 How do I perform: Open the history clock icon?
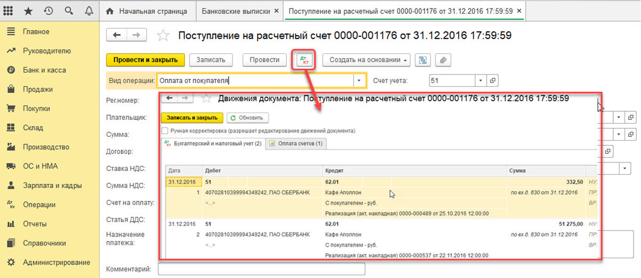click(x=49, y=11)
